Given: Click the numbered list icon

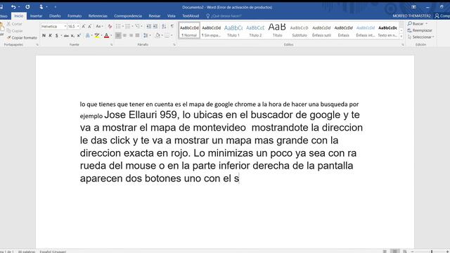Looking at the screenshot, I should (128, 27).
